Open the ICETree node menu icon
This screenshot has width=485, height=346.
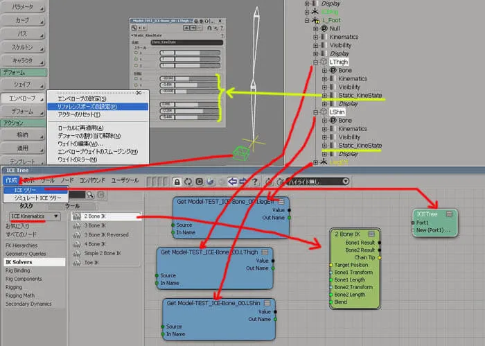click(449, 214)
